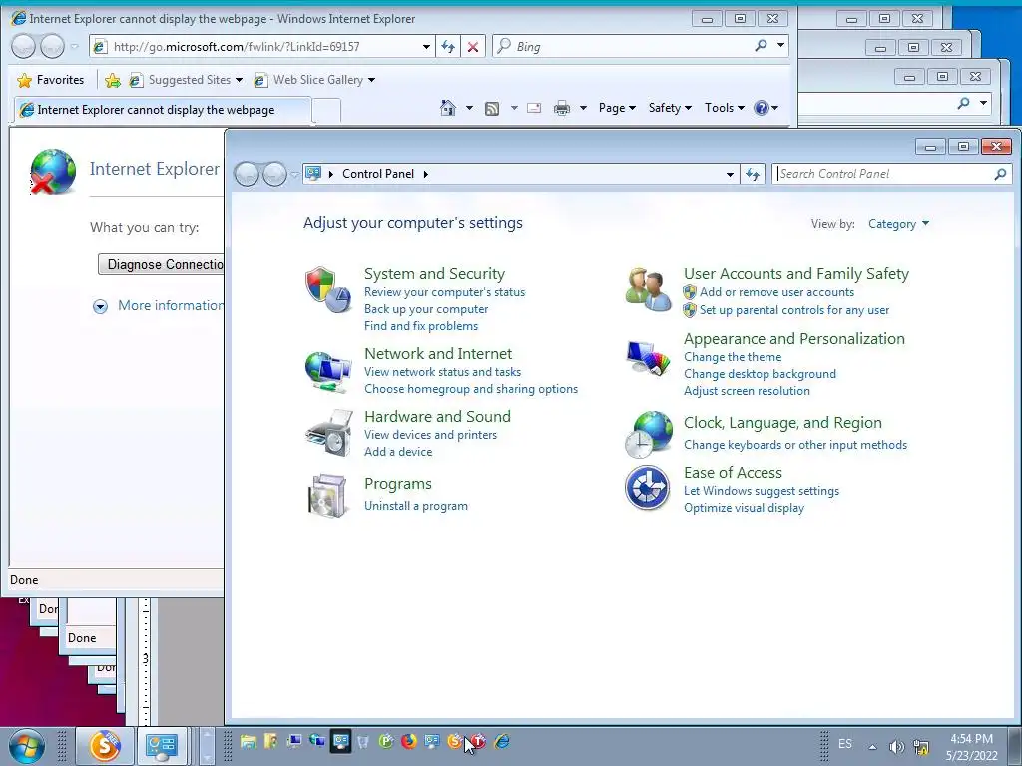
Task: Click Internet Explorer Feeds icon
Action: (x=492, y=108)
